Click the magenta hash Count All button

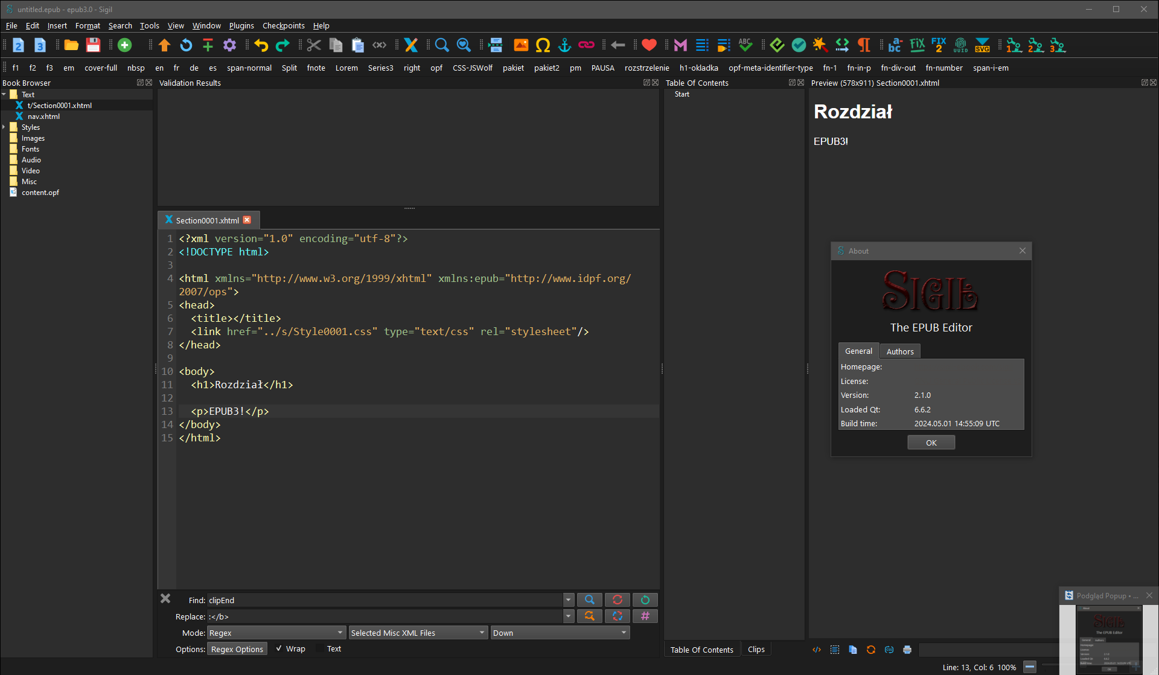pos(645,616)
